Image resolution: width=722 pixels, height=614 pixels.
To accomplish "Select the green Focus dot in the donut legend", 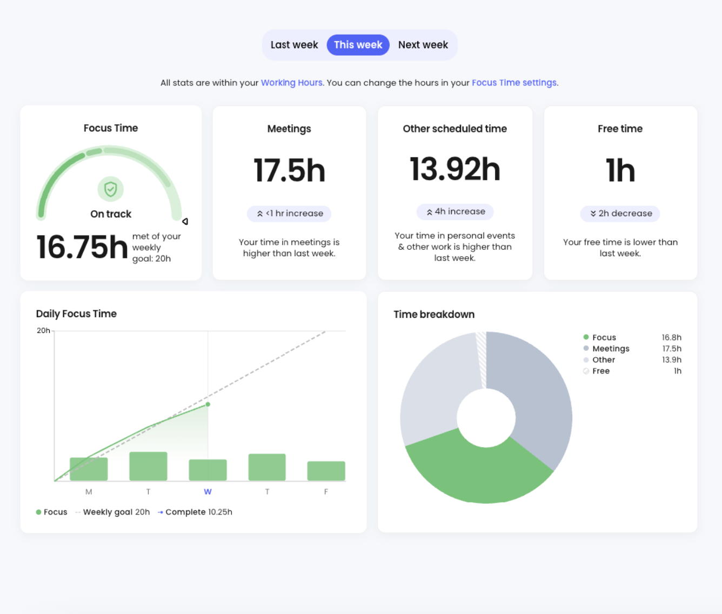I will 586,337.
